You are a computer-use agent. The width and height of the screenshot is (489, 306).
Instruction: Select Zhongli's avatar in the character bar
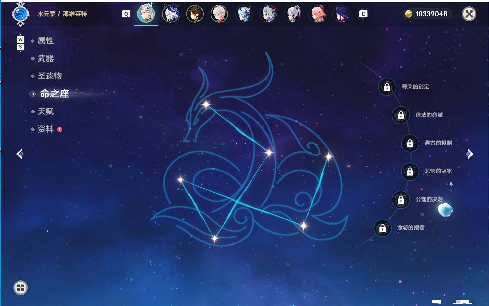[195, 14]
